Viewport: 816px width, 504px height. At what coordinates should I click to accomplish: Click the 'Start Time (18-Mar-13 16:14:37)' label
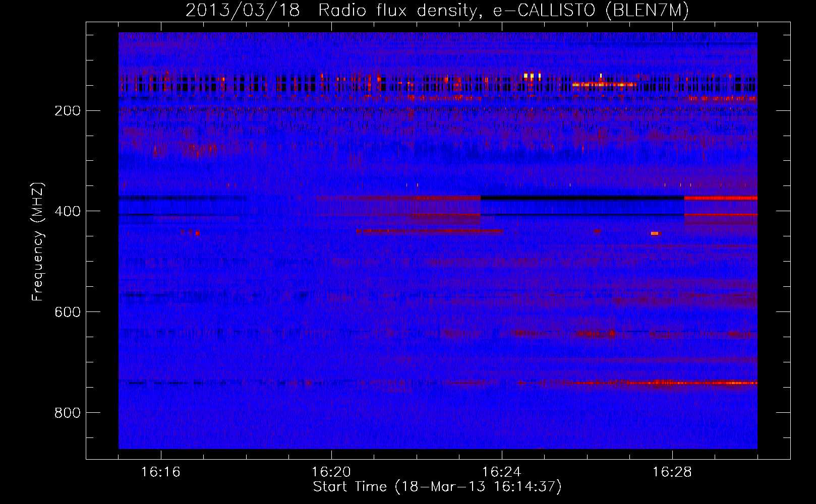pos(437,487)
